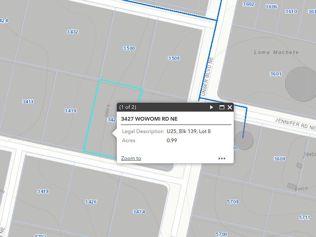Select parcel labeled 3606

(271, 7)
